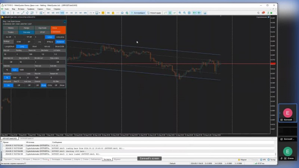Open the red notifications chat icon

(x=263, y=13)
